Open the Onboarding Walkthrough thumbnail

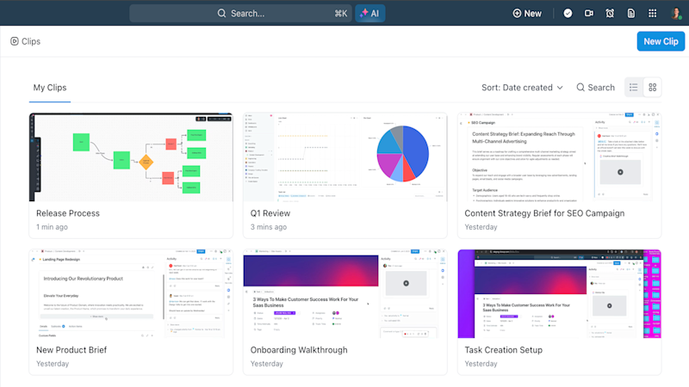pos(345,293)
